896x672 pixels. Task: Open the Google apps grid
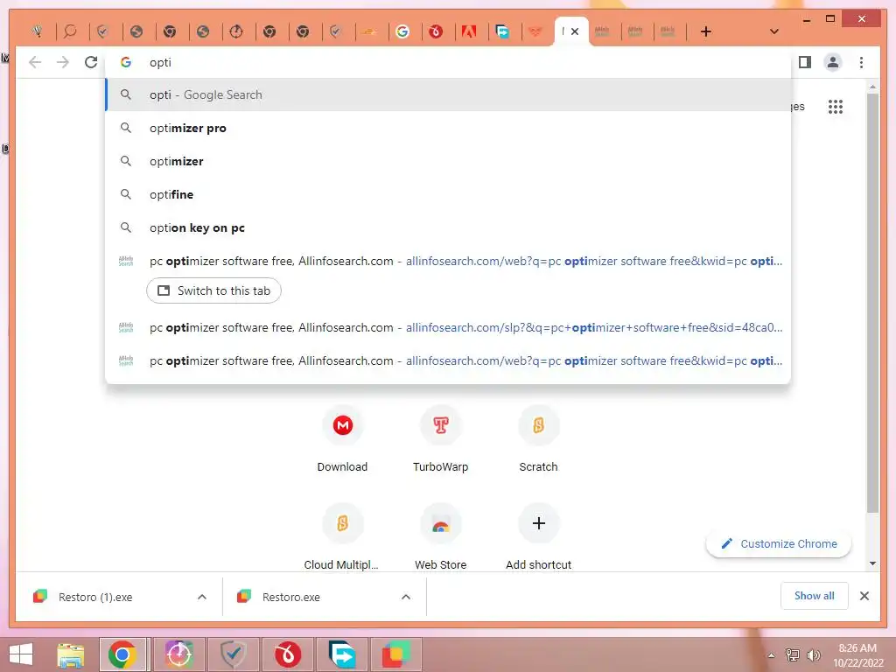[836, 106]
